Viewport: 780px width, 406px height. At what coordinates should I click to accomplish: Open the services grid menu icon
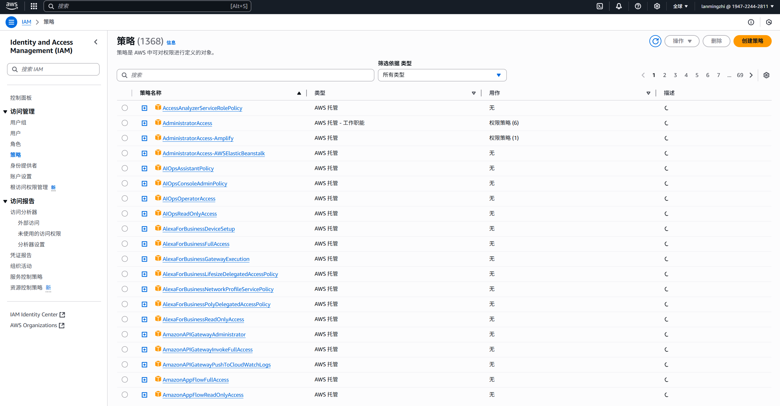(x=34, y=6)
